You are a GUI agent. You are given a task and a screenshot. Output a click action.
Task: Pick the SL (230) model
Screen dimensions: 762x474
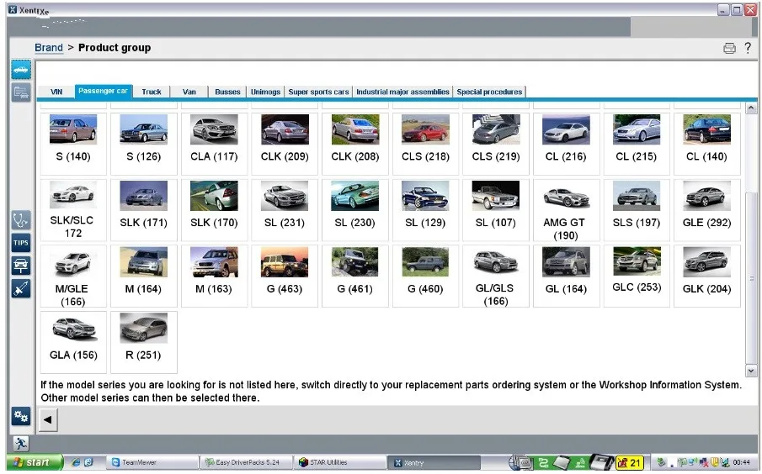(355, 210)
